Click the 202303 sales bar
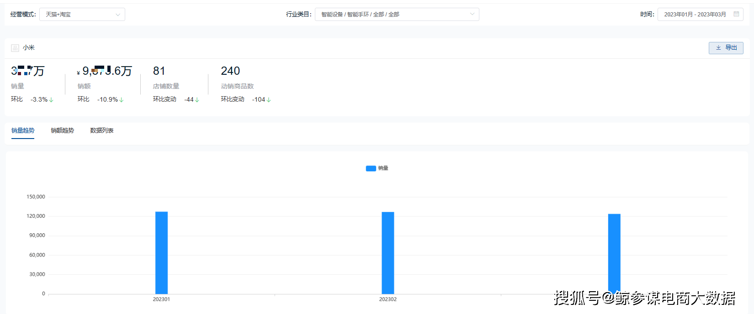This screenshot has height=314, width=754. pos(614,254)
